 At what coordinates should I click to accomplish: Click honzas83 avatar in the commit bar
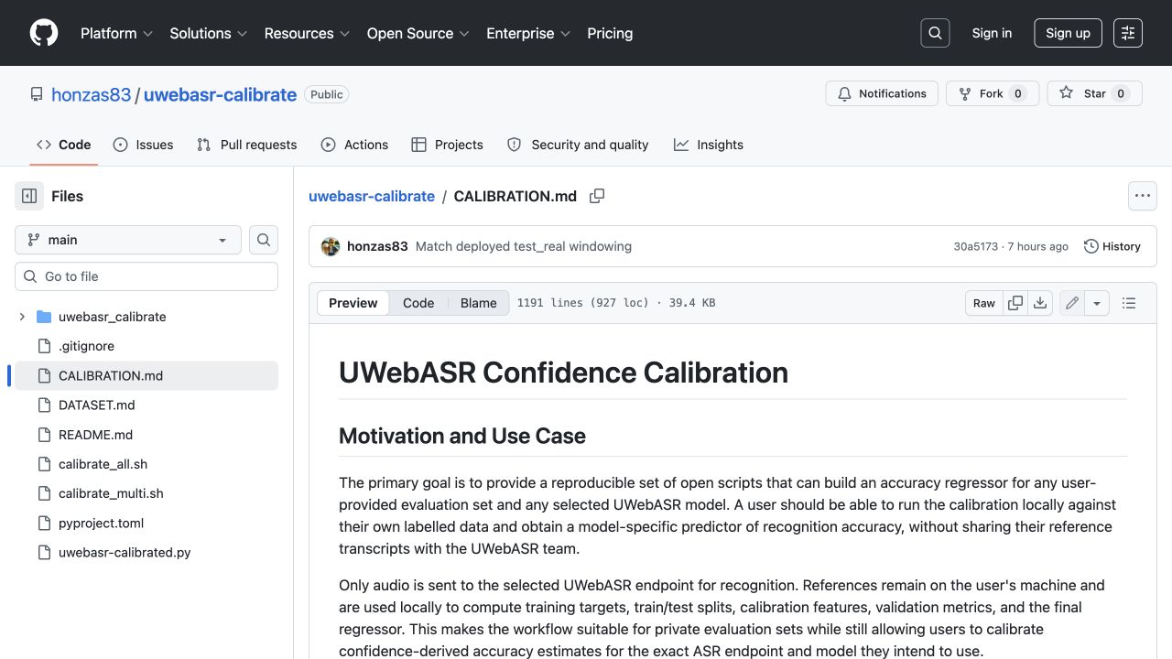pyautogui.click(x=331, y=246)
